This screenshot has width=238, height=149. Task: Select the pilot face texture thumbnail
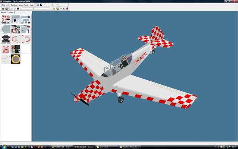(15, 49)
